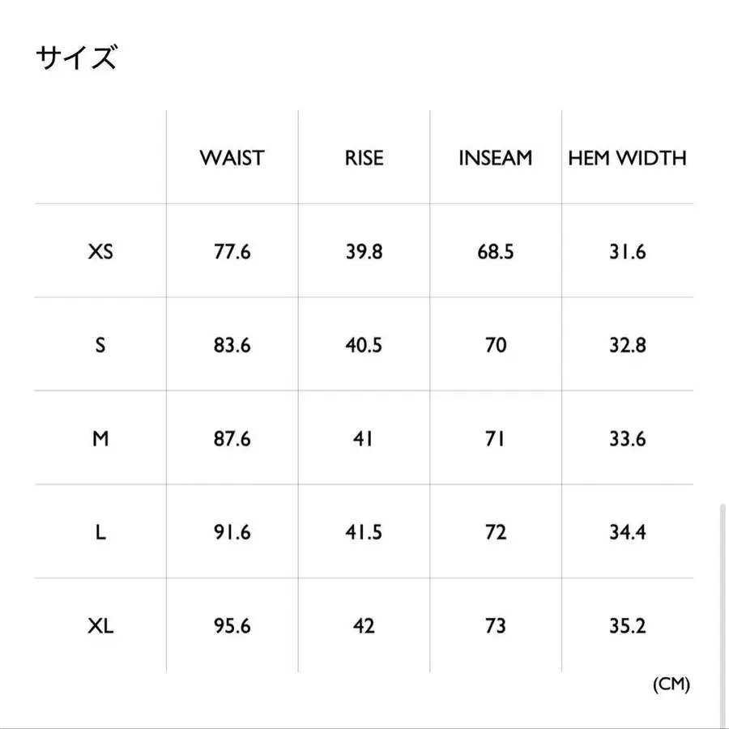
Task: Select the S size row label
Action: (x=100, y=345)
